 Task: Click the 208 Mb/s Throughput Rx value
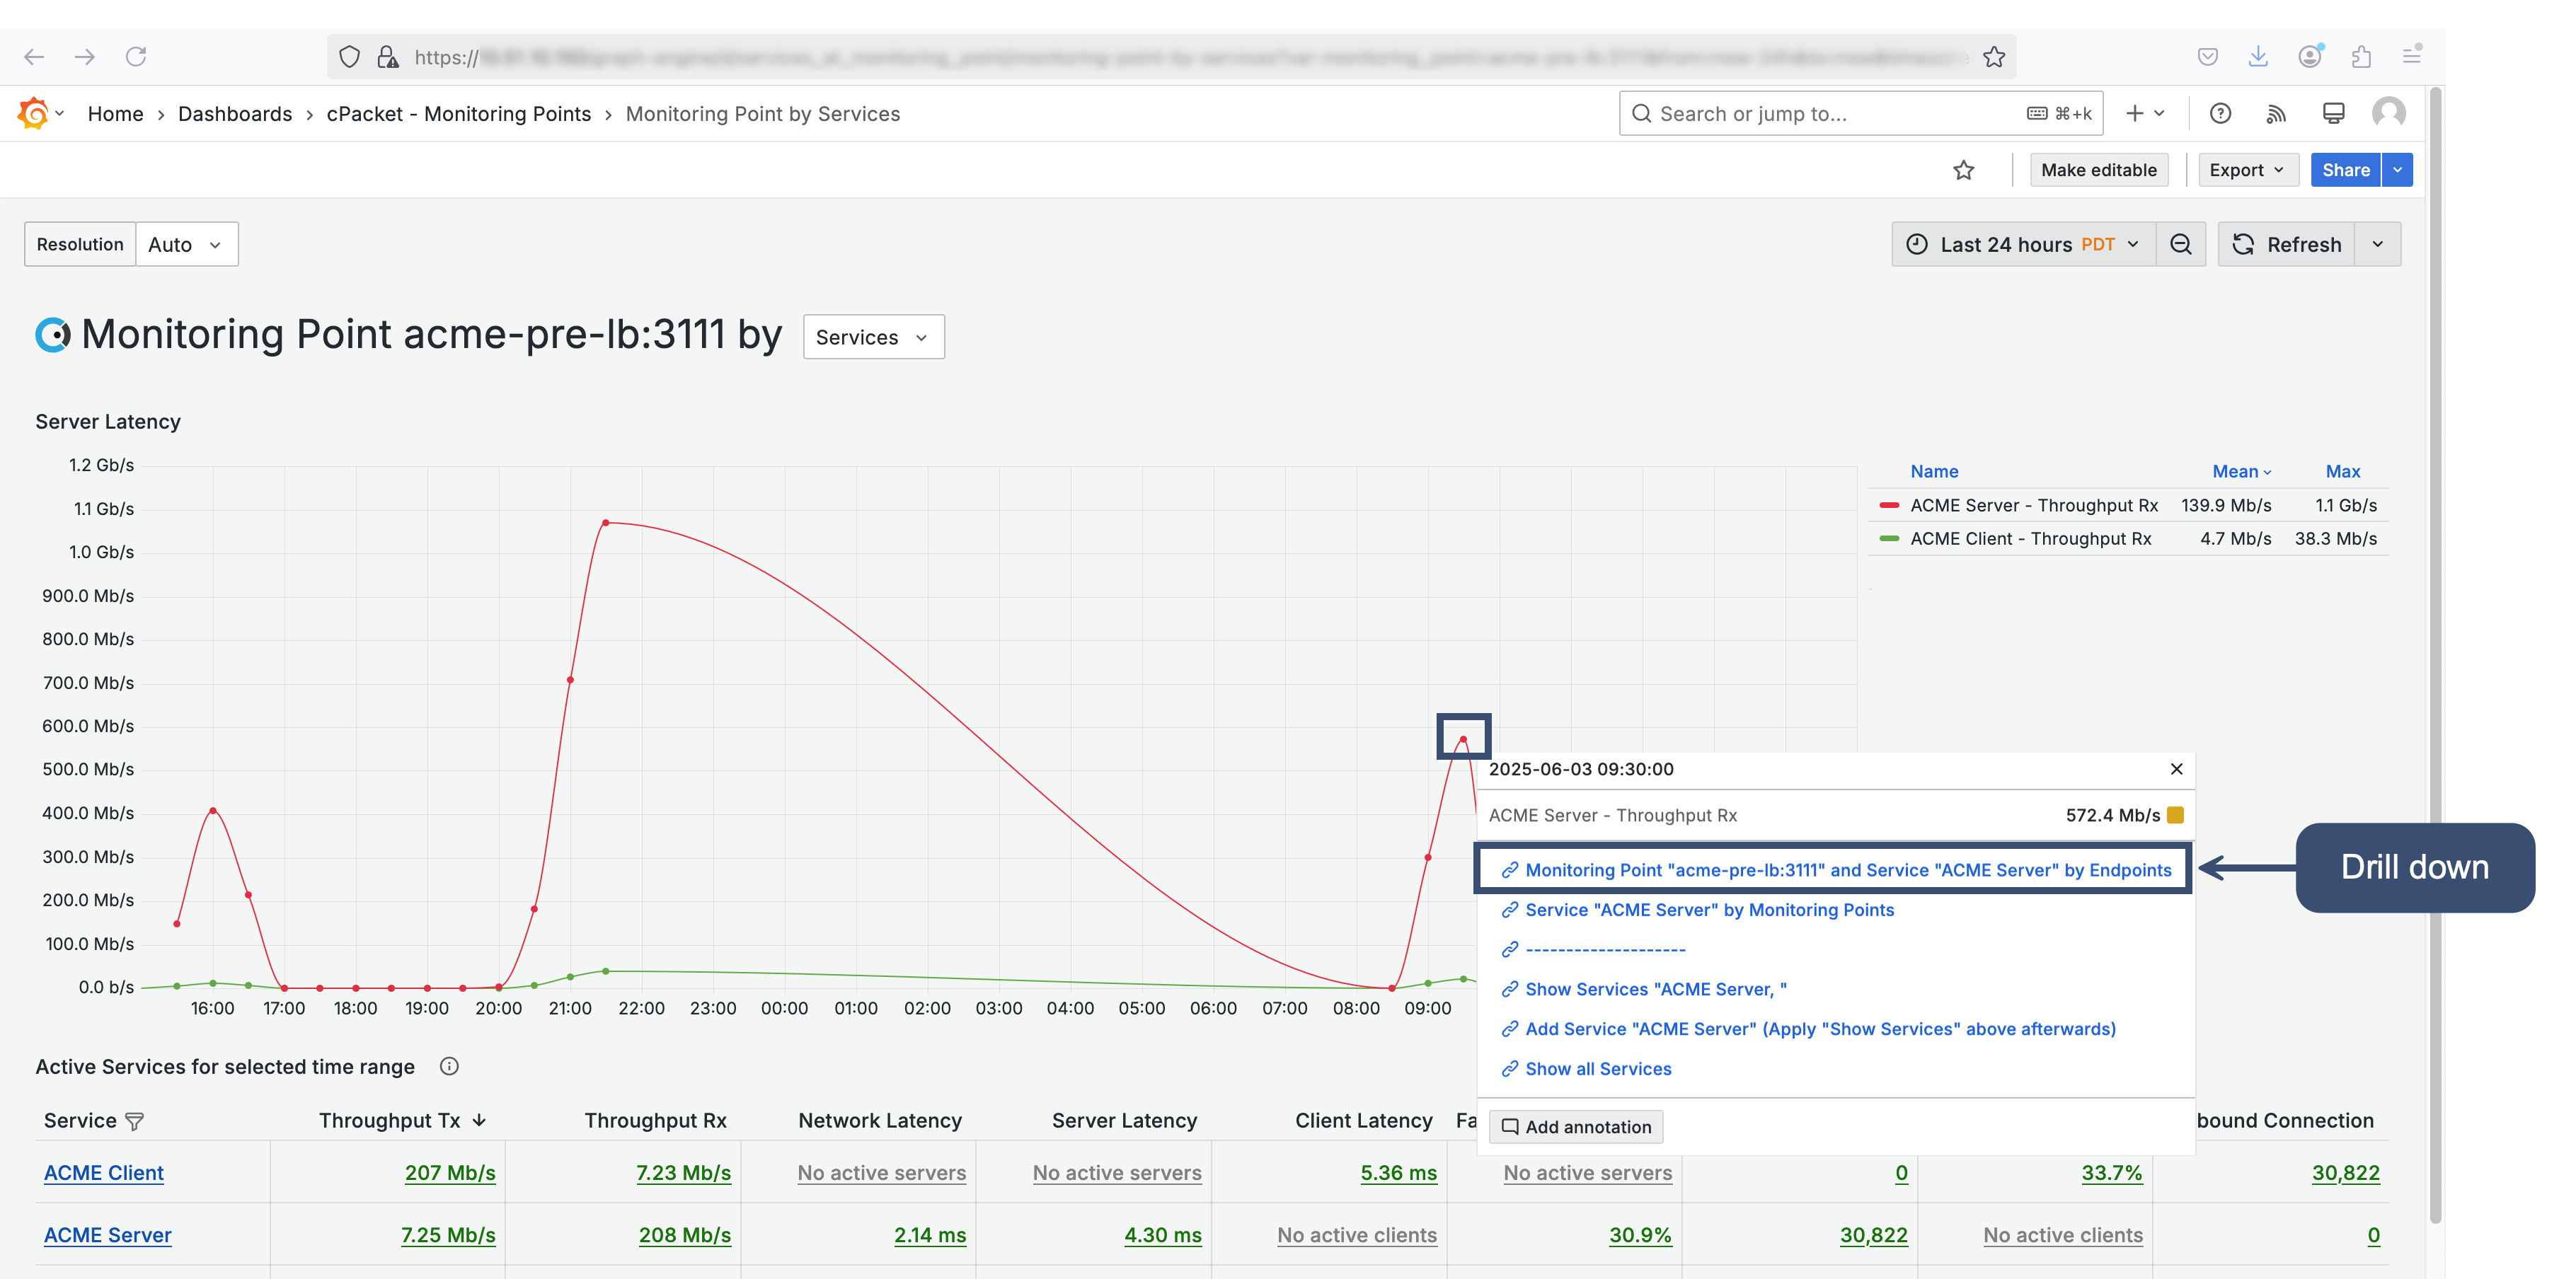pyautogui.click(x=685, y=1235)
